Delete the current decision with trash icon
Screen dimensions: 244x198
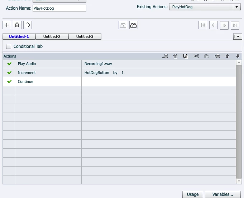[x=17, y=25]
